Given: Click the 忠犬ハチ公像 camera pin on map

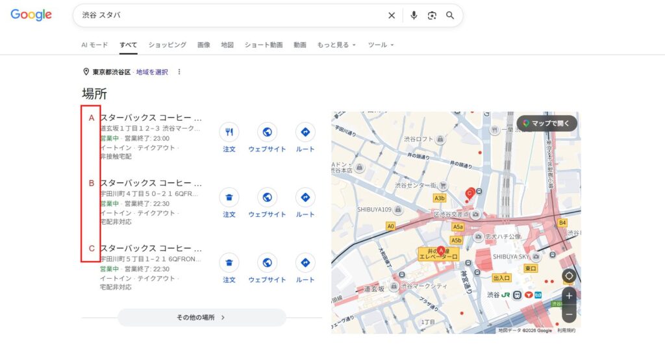Looking at the screenshot, I should [479, 236].
